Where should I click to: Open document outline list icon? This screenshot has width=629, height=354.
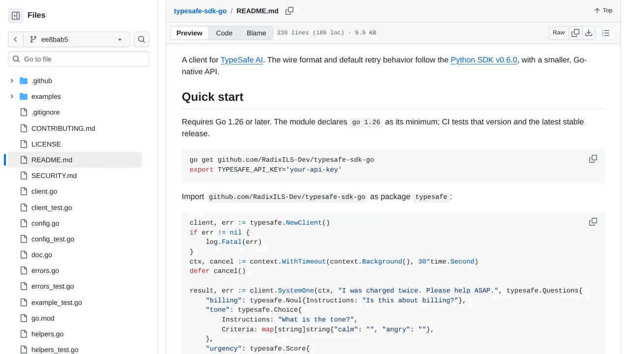click(606, 33)
